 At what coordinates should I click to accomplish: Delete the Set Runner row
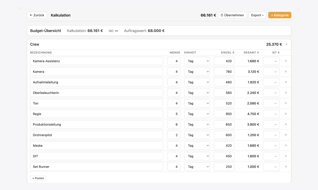286,166
